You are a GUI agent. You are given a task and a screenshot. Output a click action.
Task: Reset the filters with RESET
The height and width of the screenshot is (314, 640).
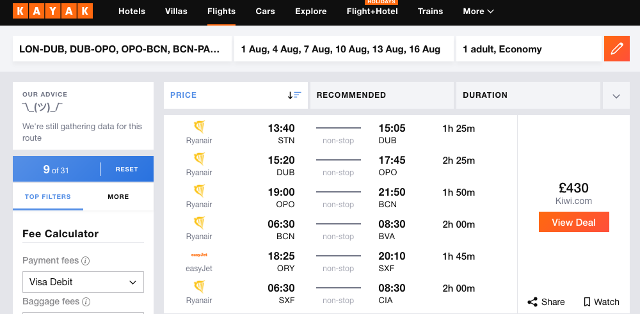127,169
